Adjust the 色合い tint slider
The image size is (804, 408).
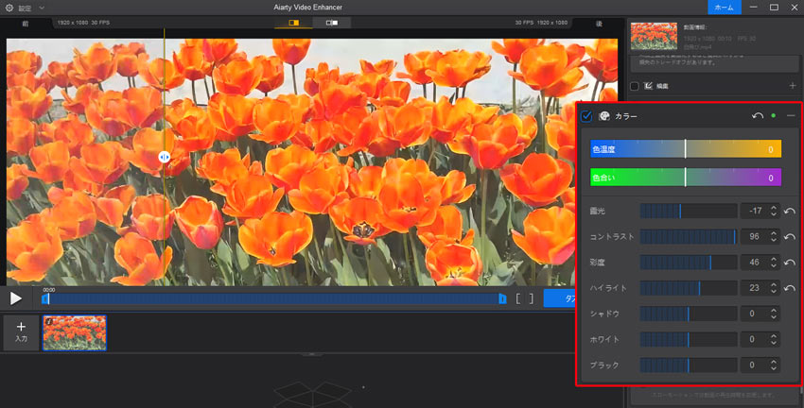coord(686,178)
